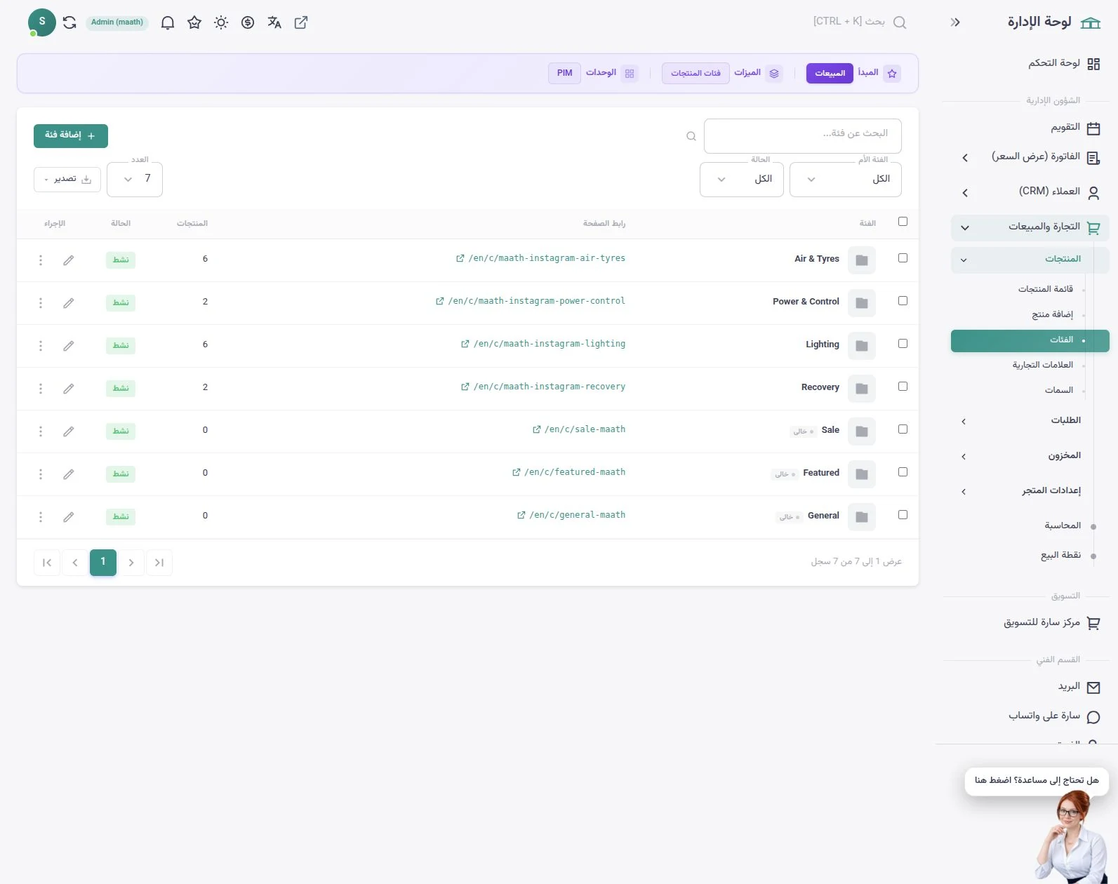Select the المبيعات tab in top bar
Image resolution: width=1118 pixels, height=884 pixels.
pos(830,73)
